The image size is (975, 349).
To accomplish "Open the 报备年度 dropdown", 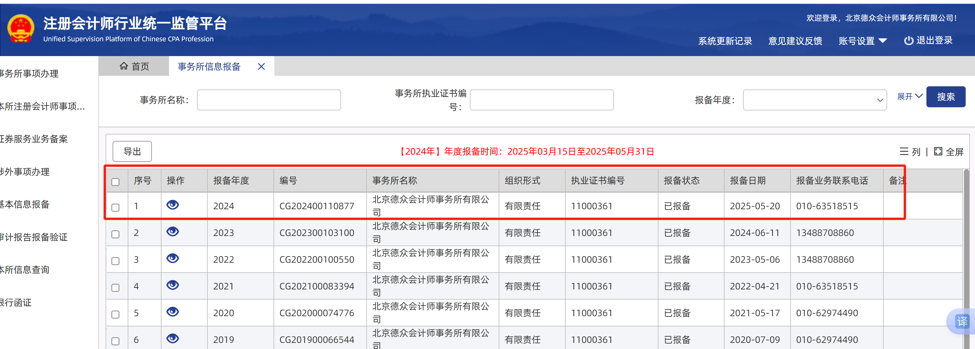I will (x=814, y=100).
